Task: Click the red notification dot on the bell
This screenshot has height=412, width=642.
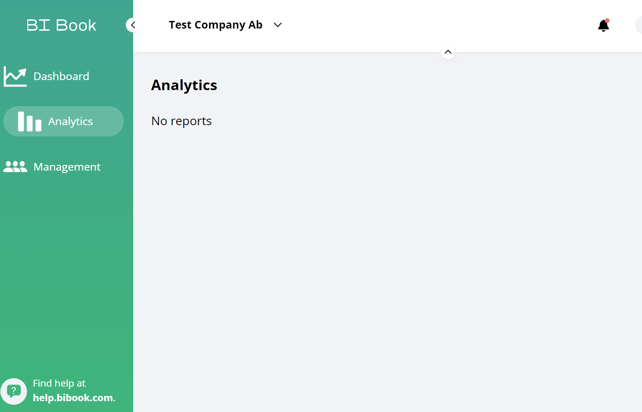Action: click(607, 21)
